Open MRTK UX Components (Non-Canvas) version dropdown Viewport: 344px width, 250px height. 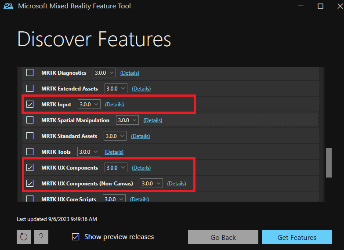(152, 183)
